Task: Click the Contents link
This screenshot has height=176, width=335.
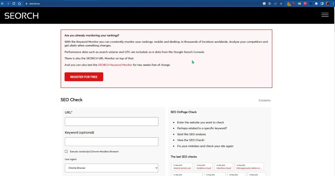Action: tap(264, 101)
